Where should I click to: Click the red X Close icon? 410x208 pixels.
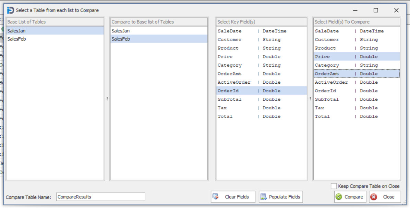pyautogui.click(x=374, y=197)
